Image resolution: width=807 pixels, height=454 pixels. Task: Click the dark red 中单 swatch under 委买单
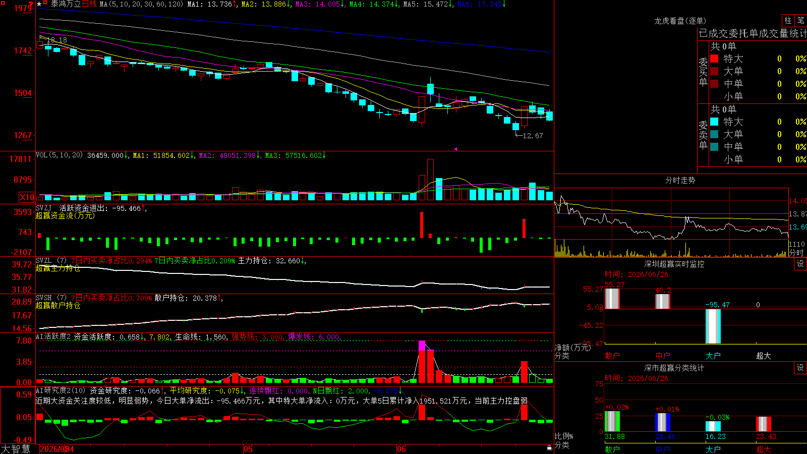click(x=714, y=84)
